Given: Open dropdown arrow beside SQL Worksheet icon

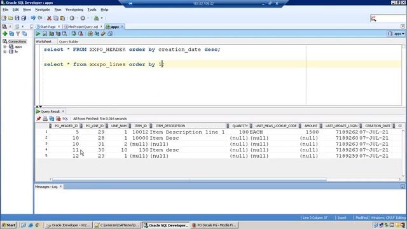Looking at the screenshot, I should pos(102,18).
